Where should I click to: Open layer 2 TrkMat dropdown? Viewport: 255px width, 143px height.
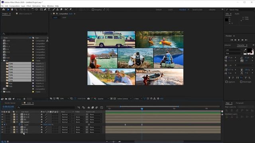click(x=79, y=117)
